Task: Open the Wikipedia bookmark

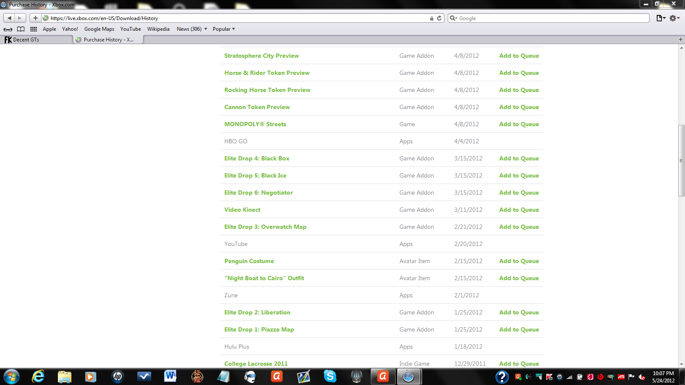Action: pyautogui.click(x=158, y=29)
